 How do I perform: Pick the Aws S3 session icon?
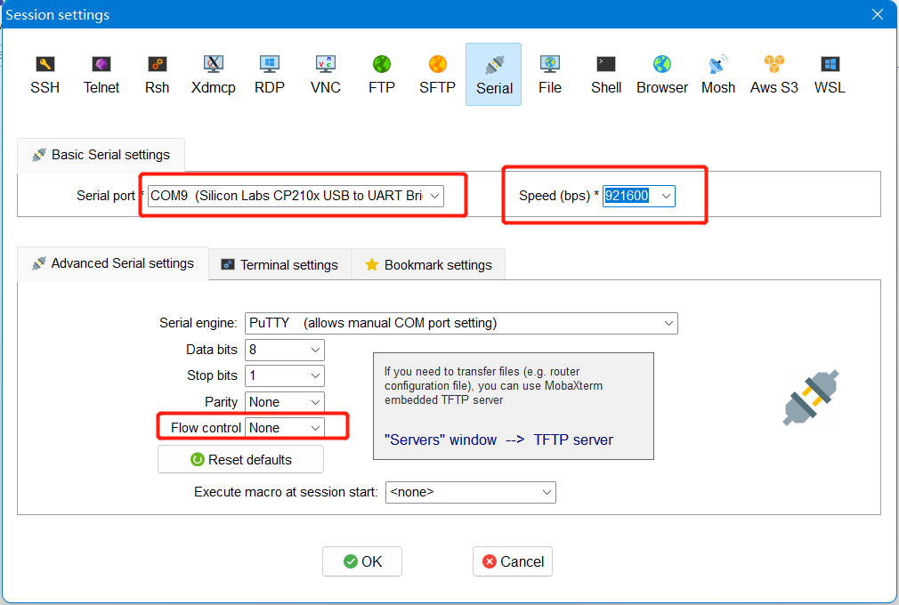coord(774,75)
